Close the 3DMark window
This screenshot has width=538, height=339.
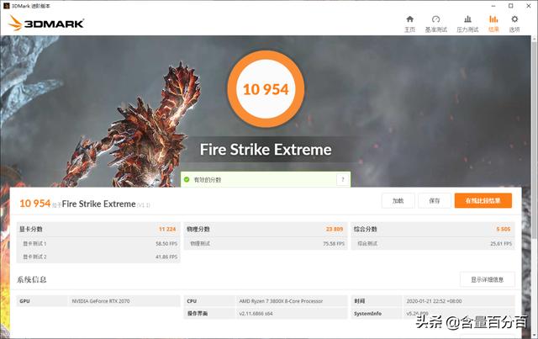point(529,6)
